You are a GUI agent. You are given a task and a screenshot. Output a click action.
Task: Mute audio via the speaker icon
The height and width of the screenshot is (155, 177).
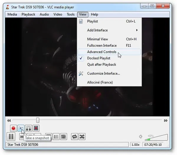point(140,137)
